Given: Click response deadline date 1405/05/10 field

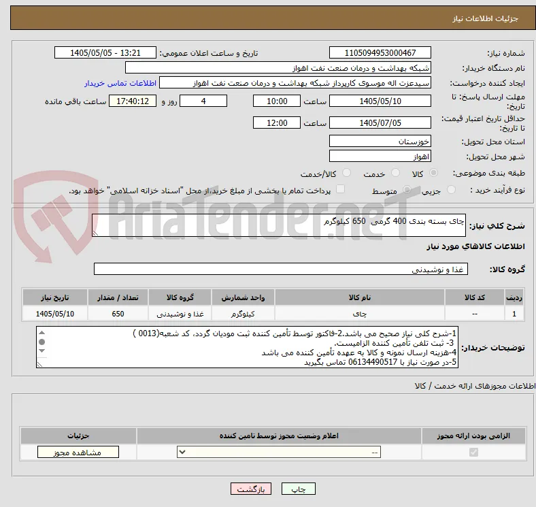Looking at the screenshot, I should pos(380,101).
